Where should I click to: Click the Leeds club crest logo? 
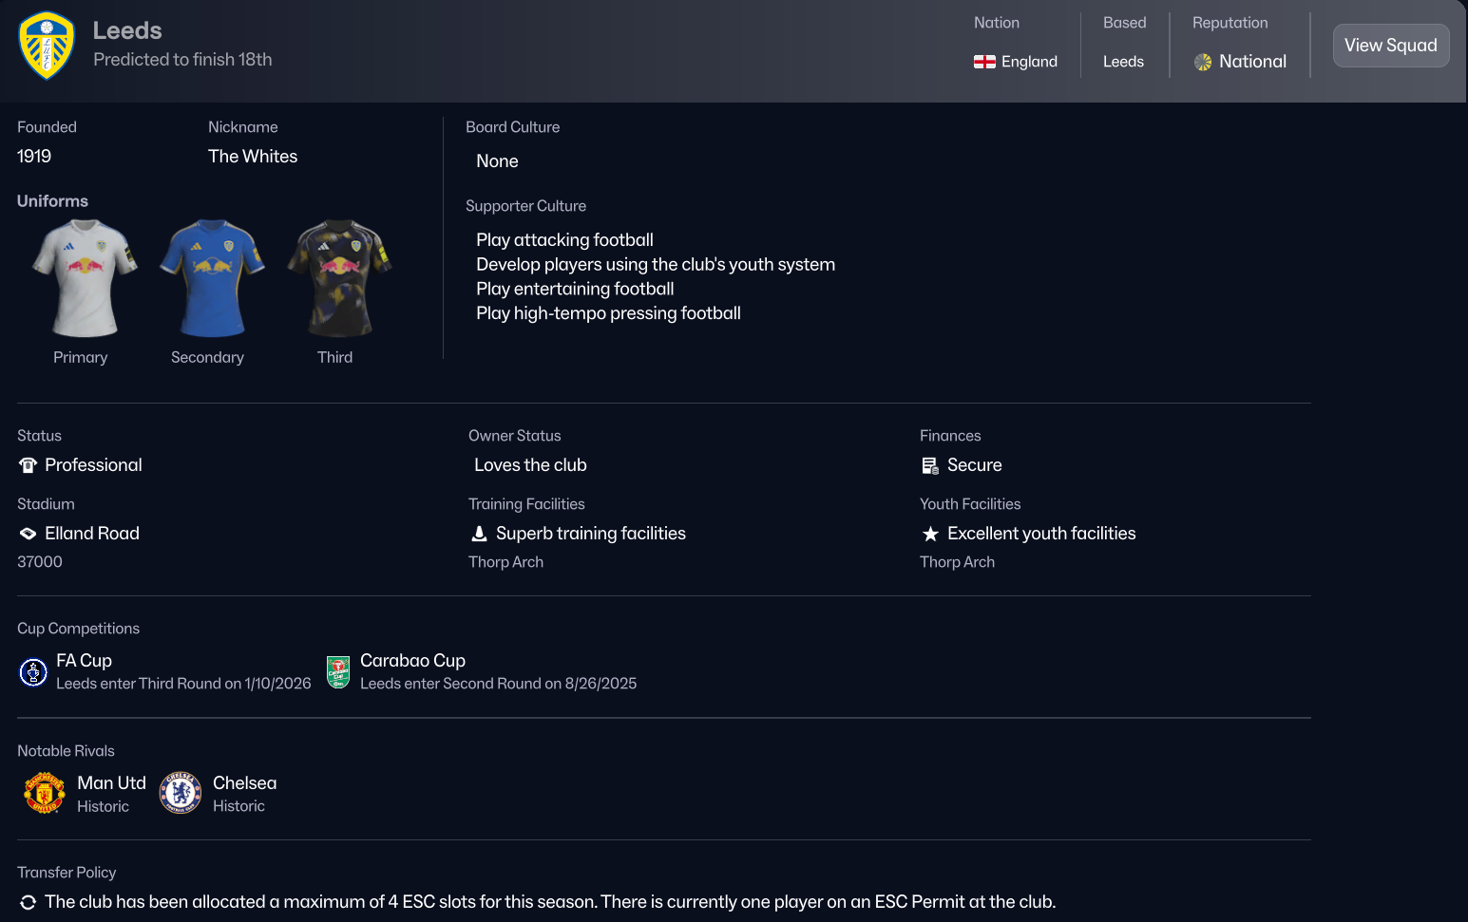click(46, 46)
